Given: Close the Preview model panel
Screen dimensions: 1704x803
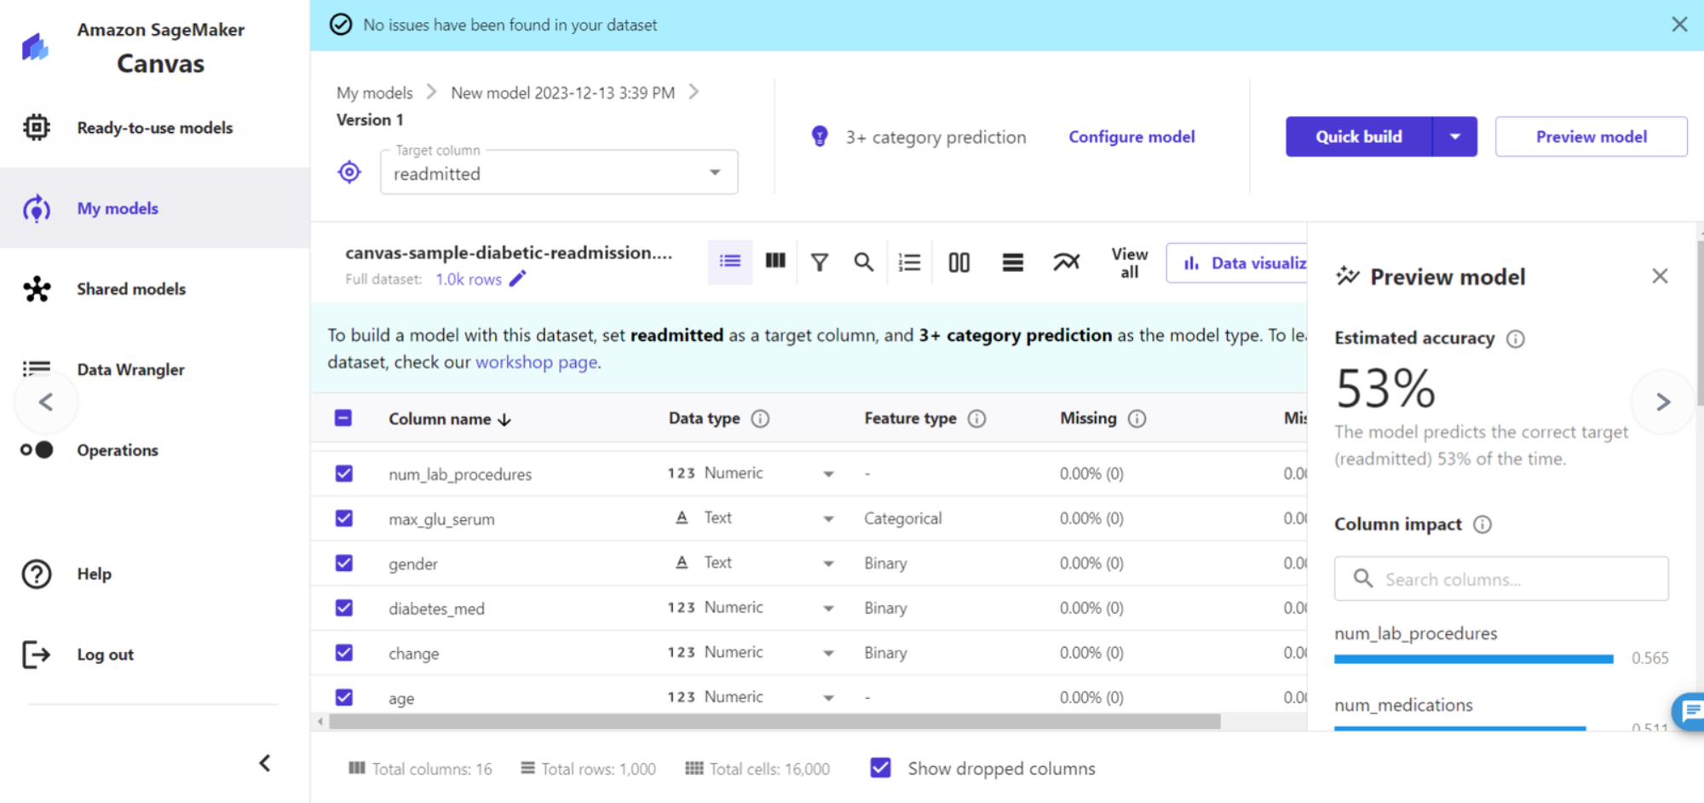Looking at the screenshot, I should point(1660,276).
